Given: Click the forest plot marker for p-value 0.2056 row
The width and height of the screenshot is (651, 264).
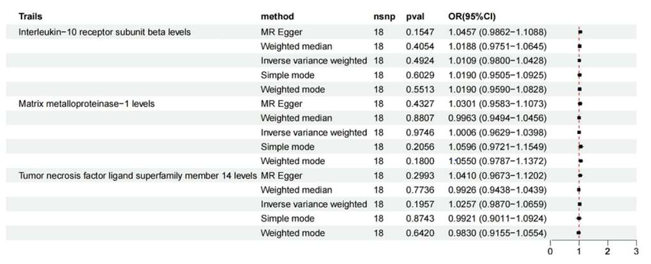Looking at the screenshot, I should [x=581, y=147].
